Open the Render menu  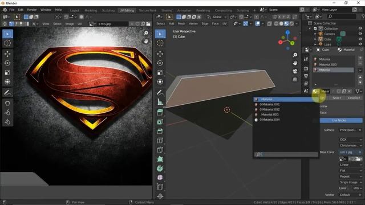(x=32, y=10)
